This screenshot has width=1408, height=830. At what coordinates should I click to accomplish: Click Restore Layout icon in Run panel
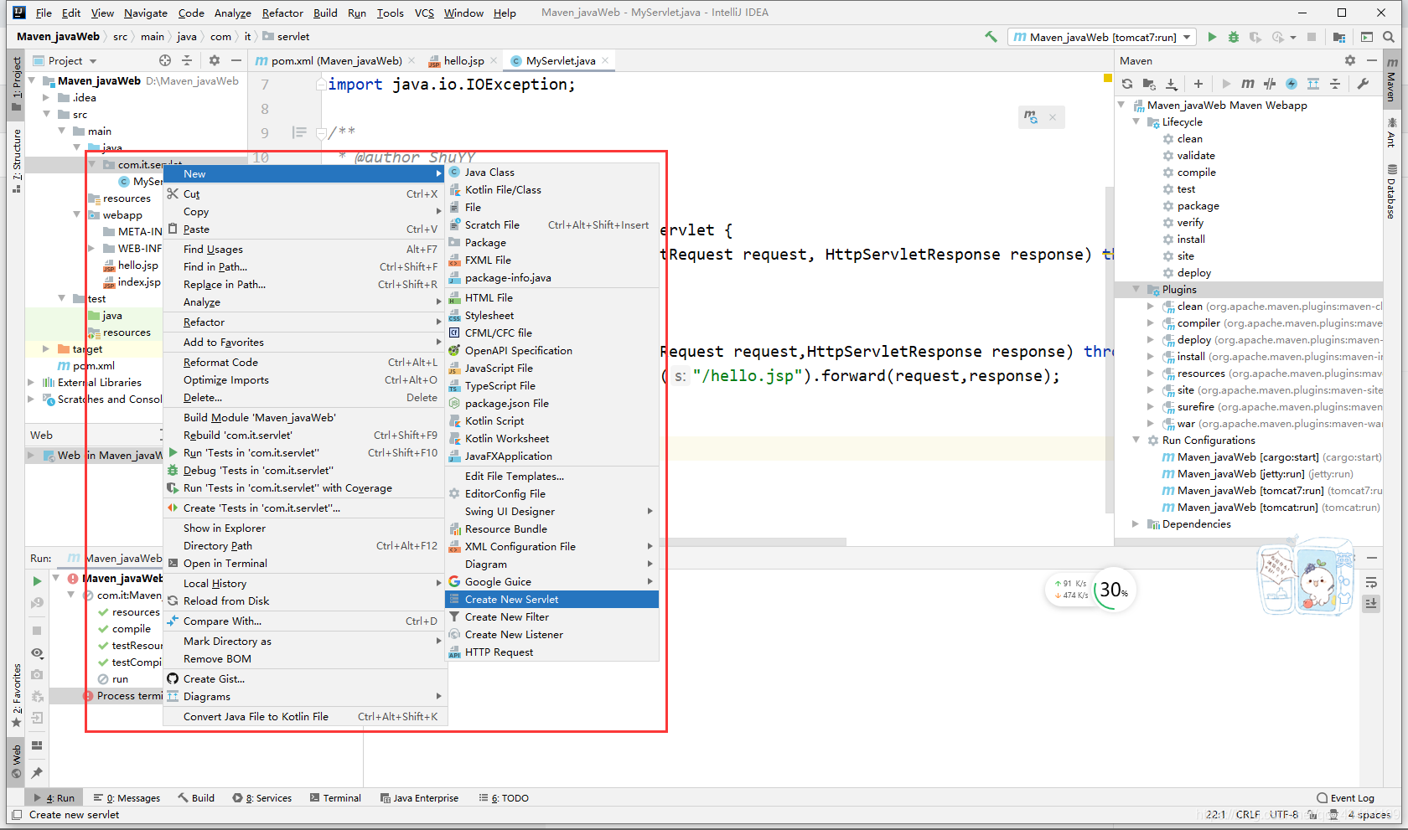coord(37,745)
